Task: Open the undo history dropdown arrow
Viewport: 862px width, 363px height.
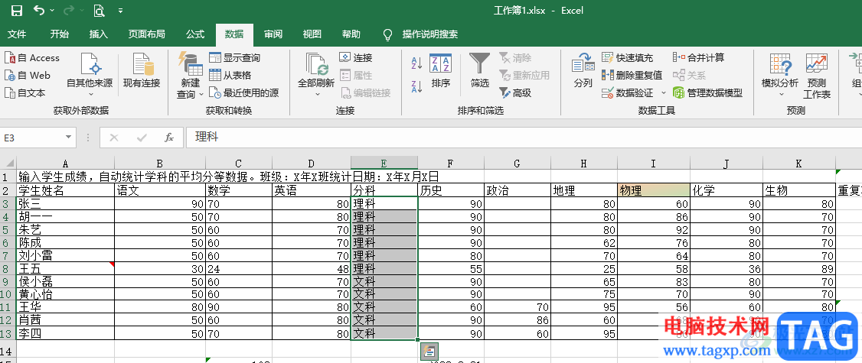Action: [x=52, y=11]
